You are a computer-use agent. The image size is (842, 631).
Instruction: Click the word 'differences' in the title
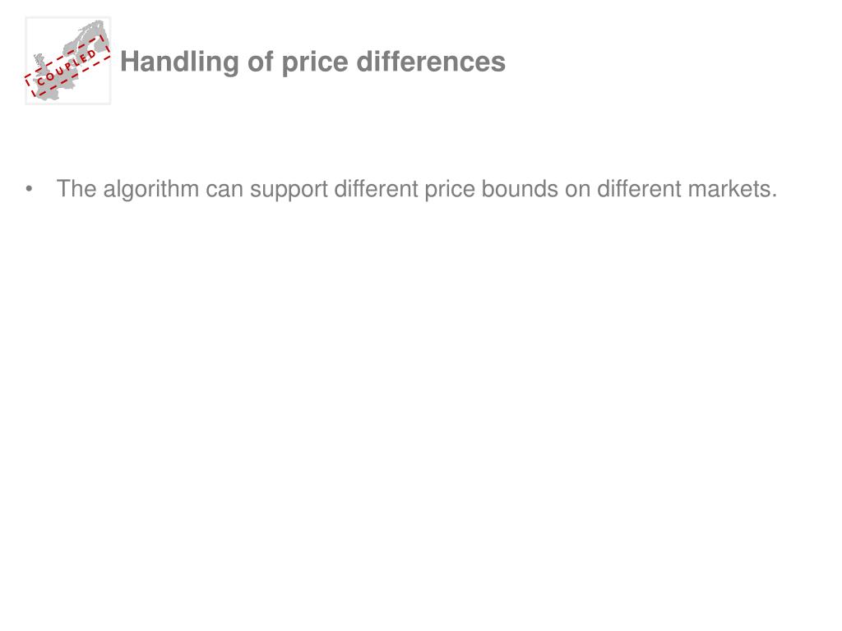pyautogui.click(x=431, y=61)
